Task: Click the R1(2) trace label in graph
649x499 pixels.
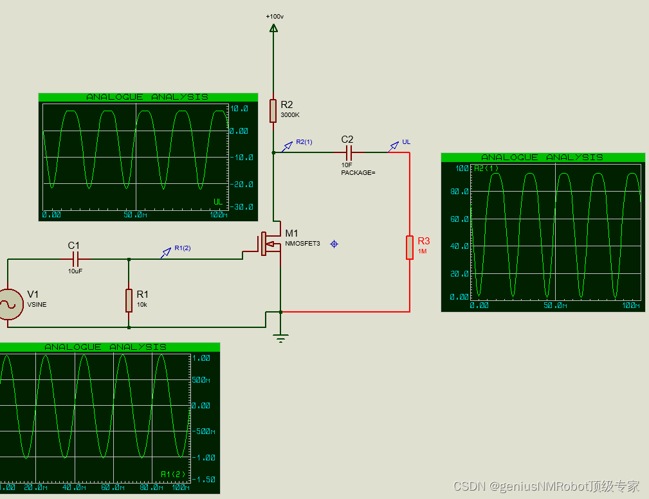Action: [x=173, y=474]
